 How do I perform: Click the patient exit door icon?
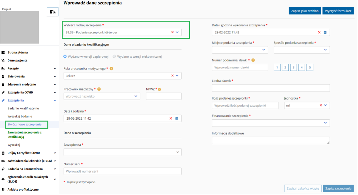[x=52, y=12]
